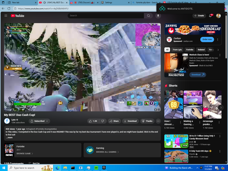The width and height of the screenshot is (228, 171).
Task: Open '$0 to $1 Trillion' video thumbnail
Action: [x=176, y=141]
